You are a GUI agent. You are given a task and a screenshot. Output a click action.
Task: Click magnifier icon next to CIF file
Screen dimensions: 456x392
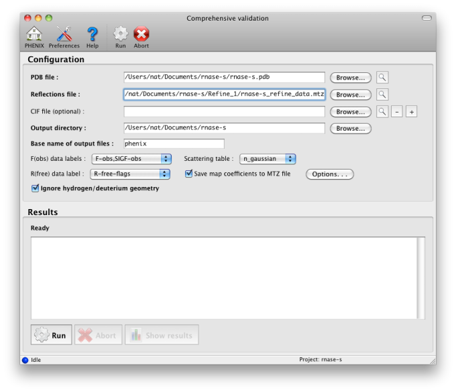point(382,112)
